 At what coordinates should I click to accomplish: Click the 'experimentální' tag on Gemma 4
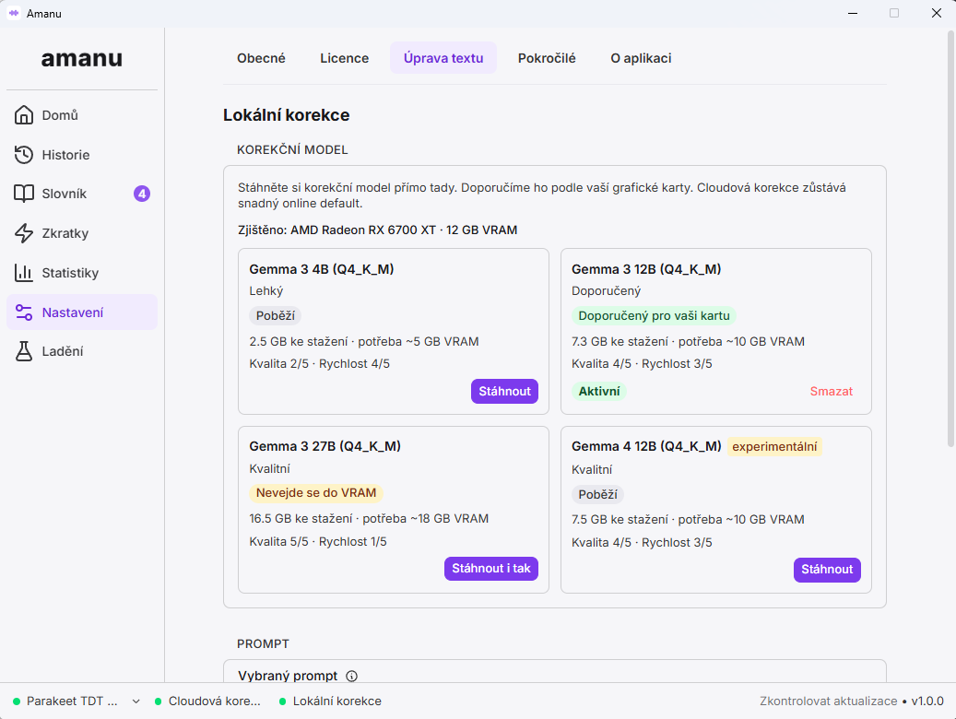(x=774, y=446)
